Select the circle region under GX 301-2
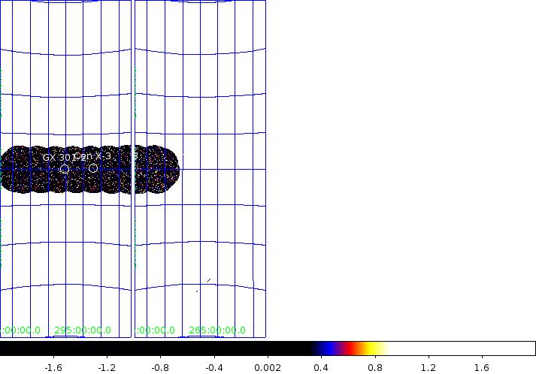 click(x=64, y=169)
